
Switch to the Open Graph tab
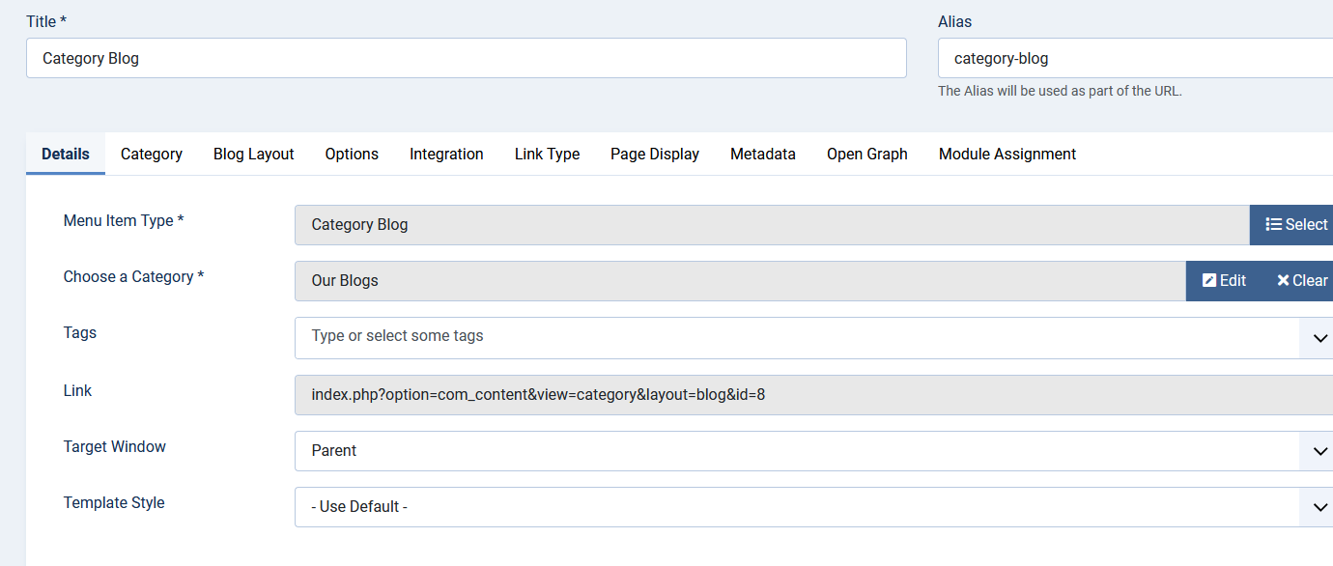867,155
